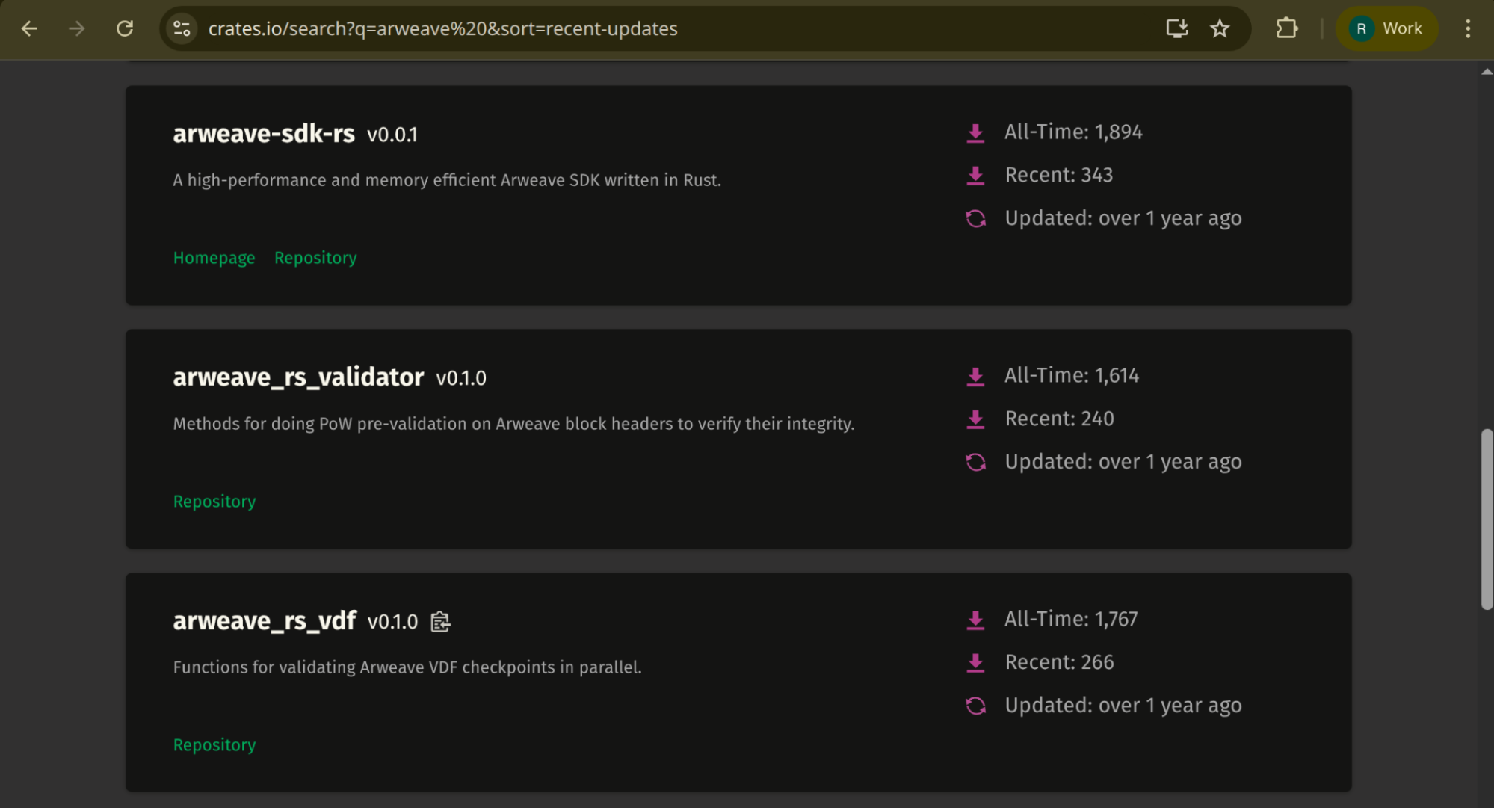Image resolution: width=1494 pixels, height=808 pixels.
Task: Click the version text v0.0.1
Action: (x=392, y=135)
